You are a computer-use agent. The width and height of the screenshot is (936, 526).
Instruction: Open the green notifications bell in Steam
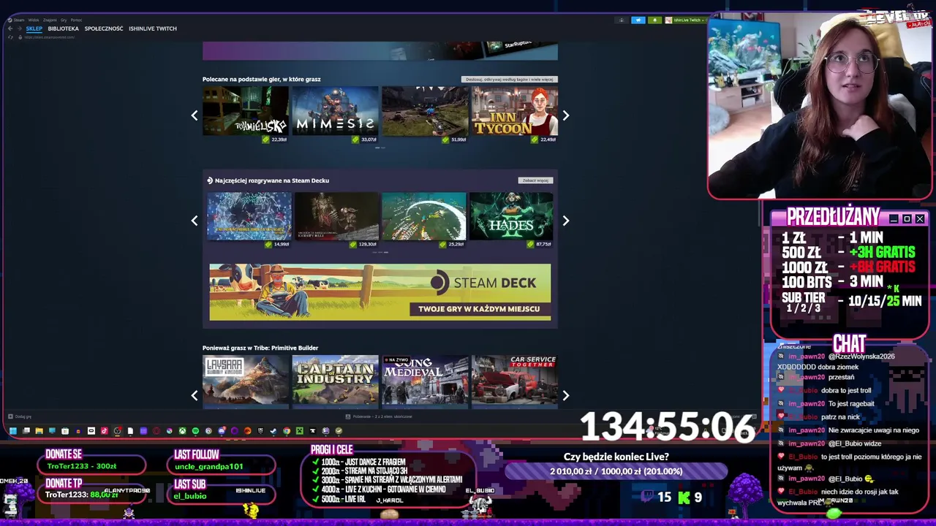pos(655,20)
